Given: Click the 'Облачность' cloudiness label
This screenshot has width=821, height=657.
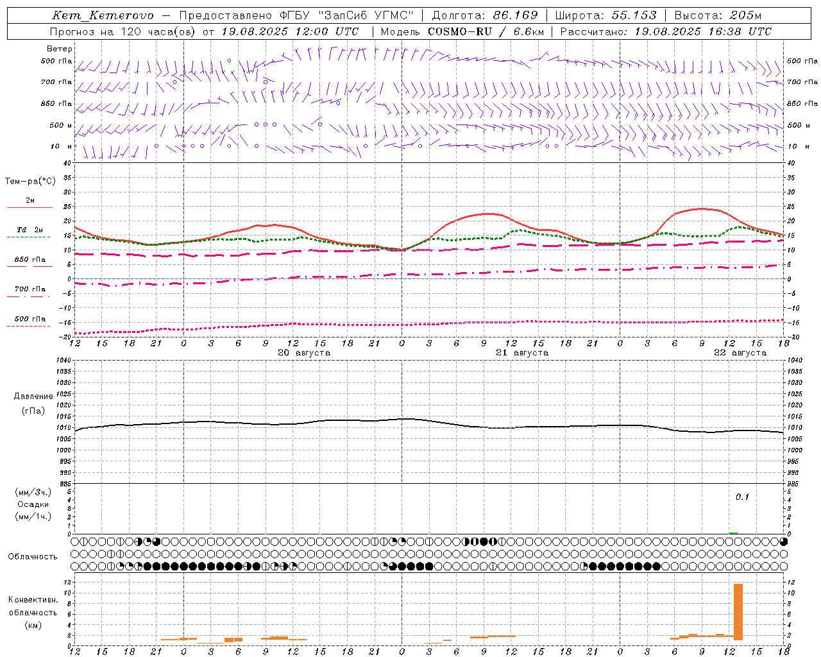Looking at the screenshot, I should point(33,556).
